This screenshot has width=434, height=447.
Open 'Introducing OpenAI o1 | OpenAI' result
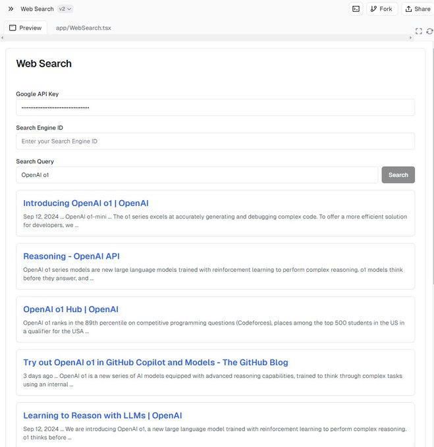pyautogui.click(x=86, y=203)
